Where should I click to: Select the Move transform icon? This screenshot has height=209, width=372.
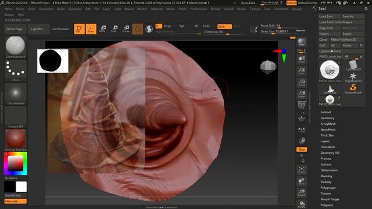point(102,29)
